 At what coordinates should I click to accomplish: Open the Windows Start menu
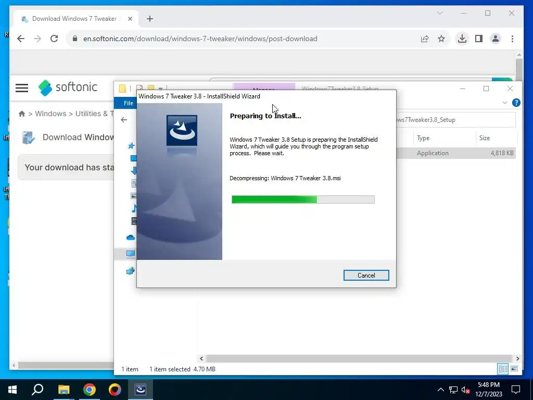[x=12, y=390]
